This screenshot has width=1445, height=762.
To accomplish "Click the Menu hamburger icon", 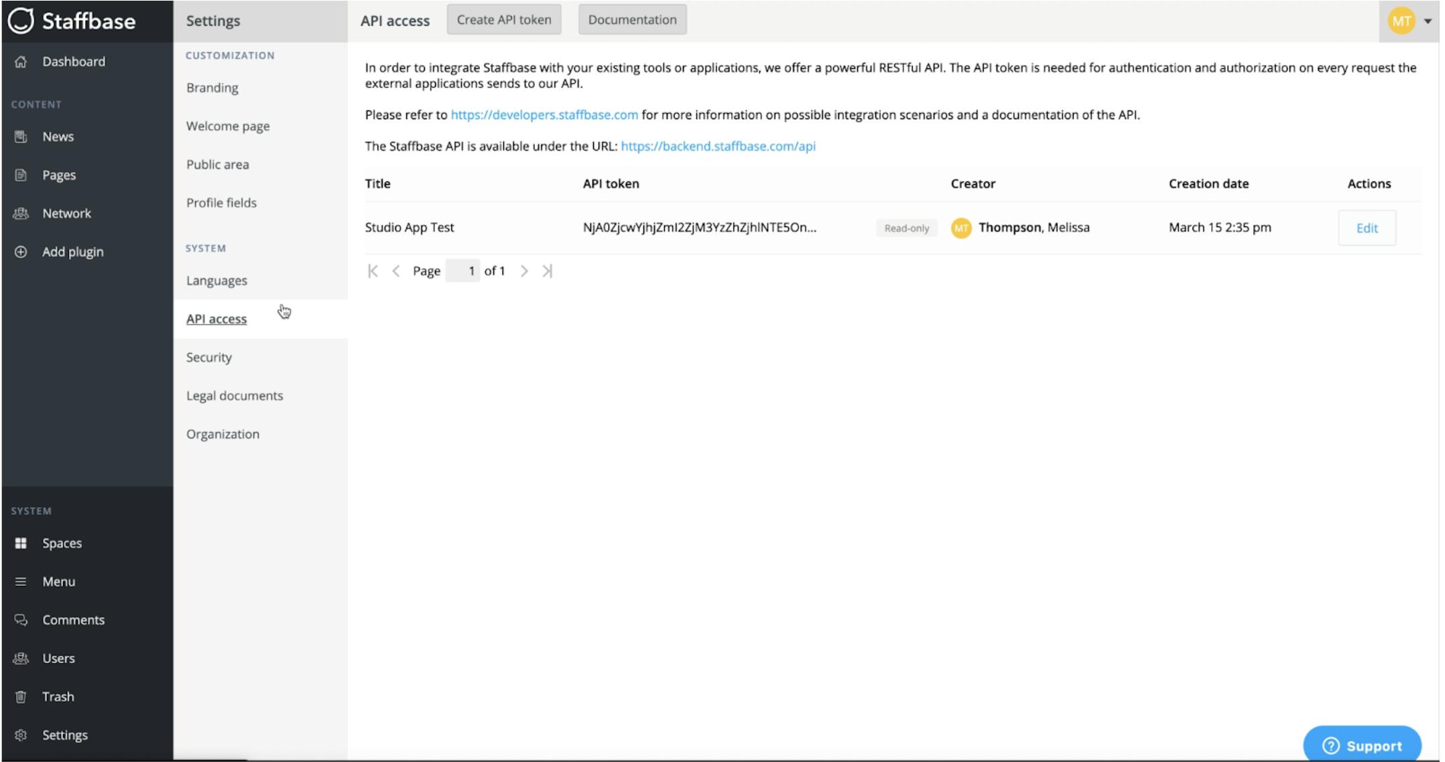I will [21, 581].
